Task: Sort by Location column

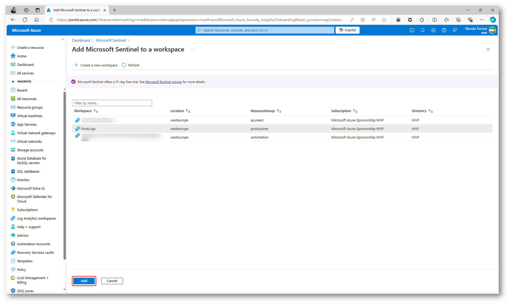Action: (x=180, y=111)
